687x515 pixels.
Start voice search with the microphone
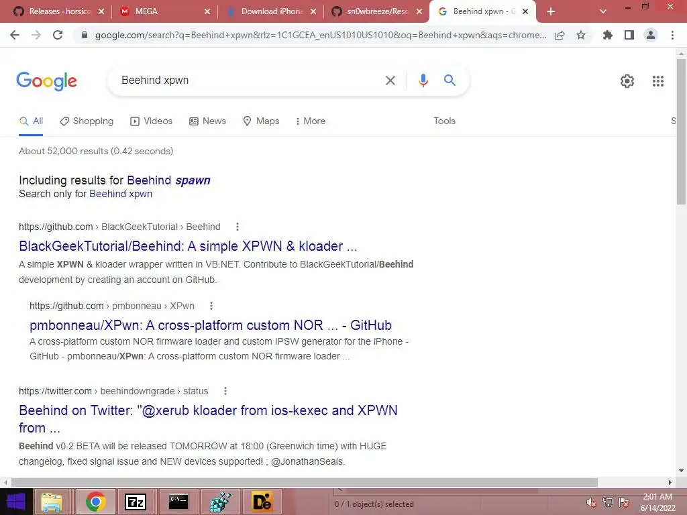[423, 80]
